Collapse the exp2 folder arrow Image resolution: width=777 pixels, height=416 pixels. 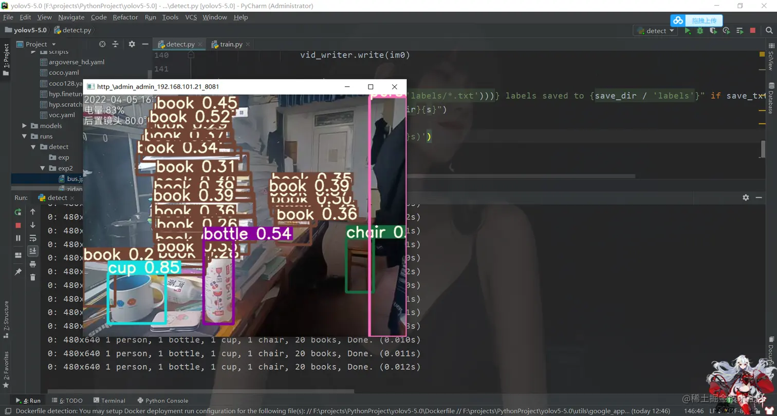[43, 168]
